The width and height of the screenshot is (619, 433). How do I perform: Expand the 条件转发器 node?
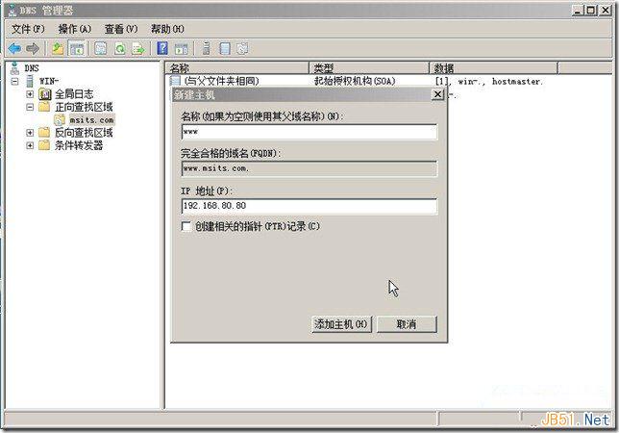[x=30, y=146]
